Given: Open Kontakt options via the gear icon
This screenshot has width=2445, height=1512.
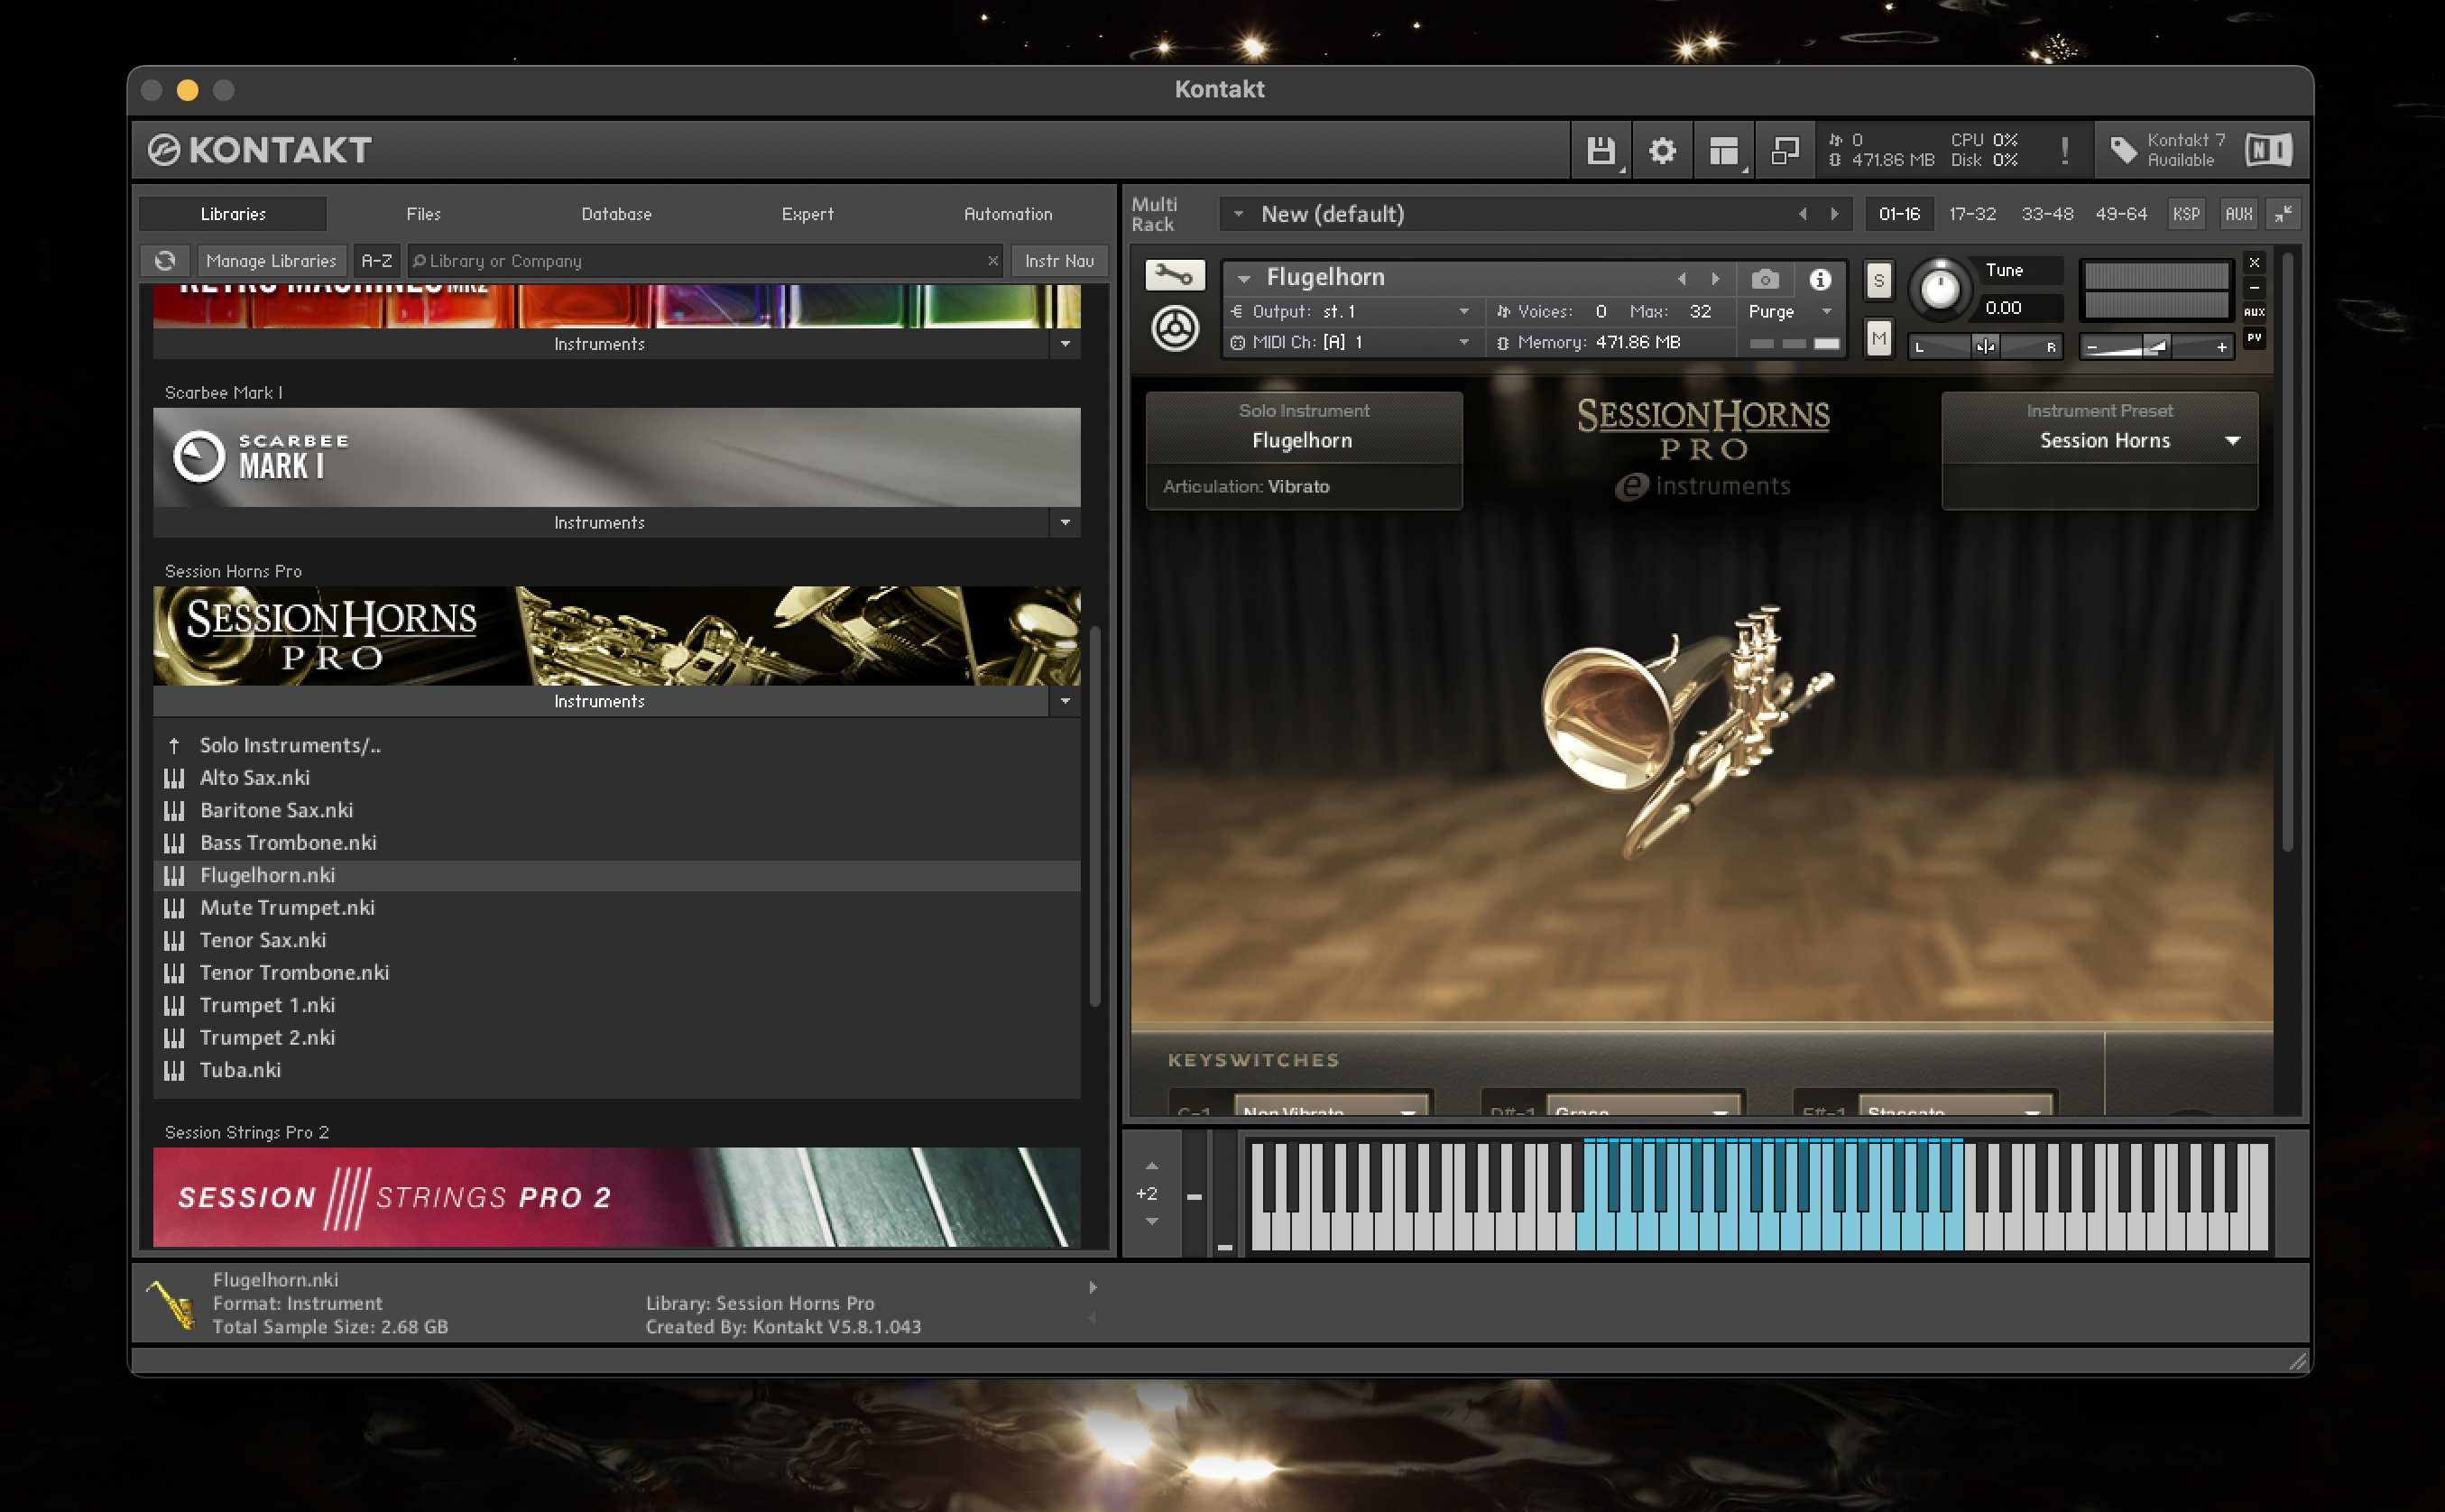Looking at the screenshot, I should [1662, 150].
